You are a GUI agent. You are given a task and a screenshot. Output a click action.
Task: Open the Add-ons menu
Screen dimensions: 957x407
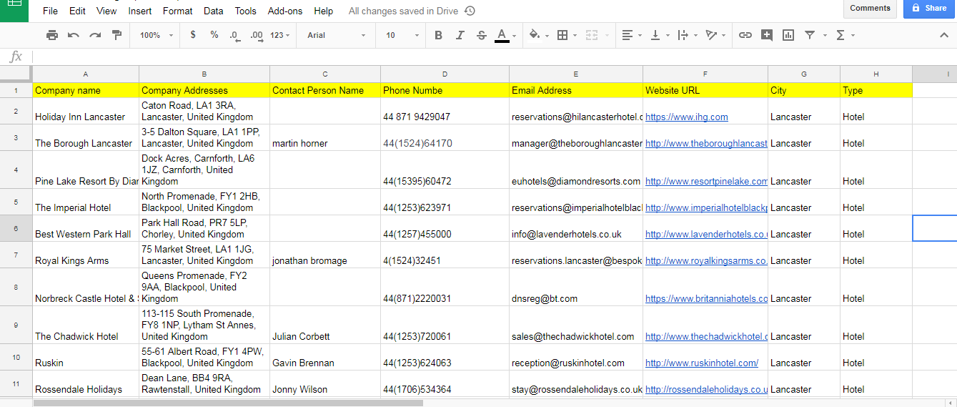[284, 11]
